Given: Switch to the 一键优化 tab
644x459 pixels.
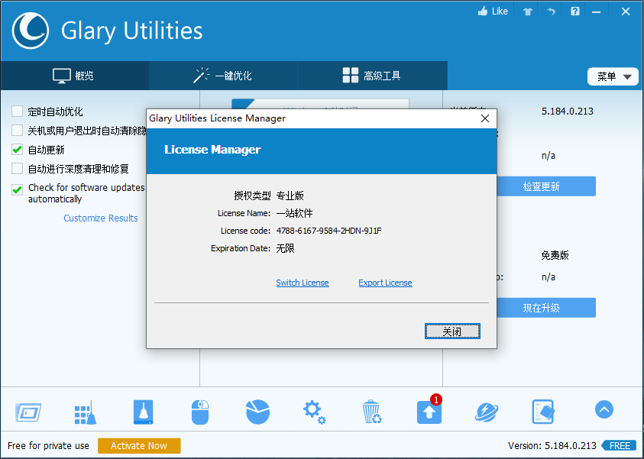Looking at the screenshot, I should tap(223, 76).
